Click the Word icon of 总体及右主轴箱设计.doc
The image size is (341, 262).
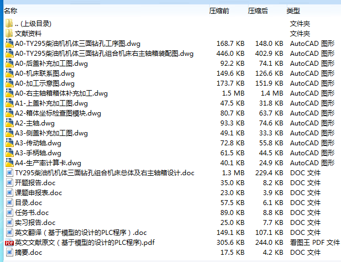click(x=9, y=173)
